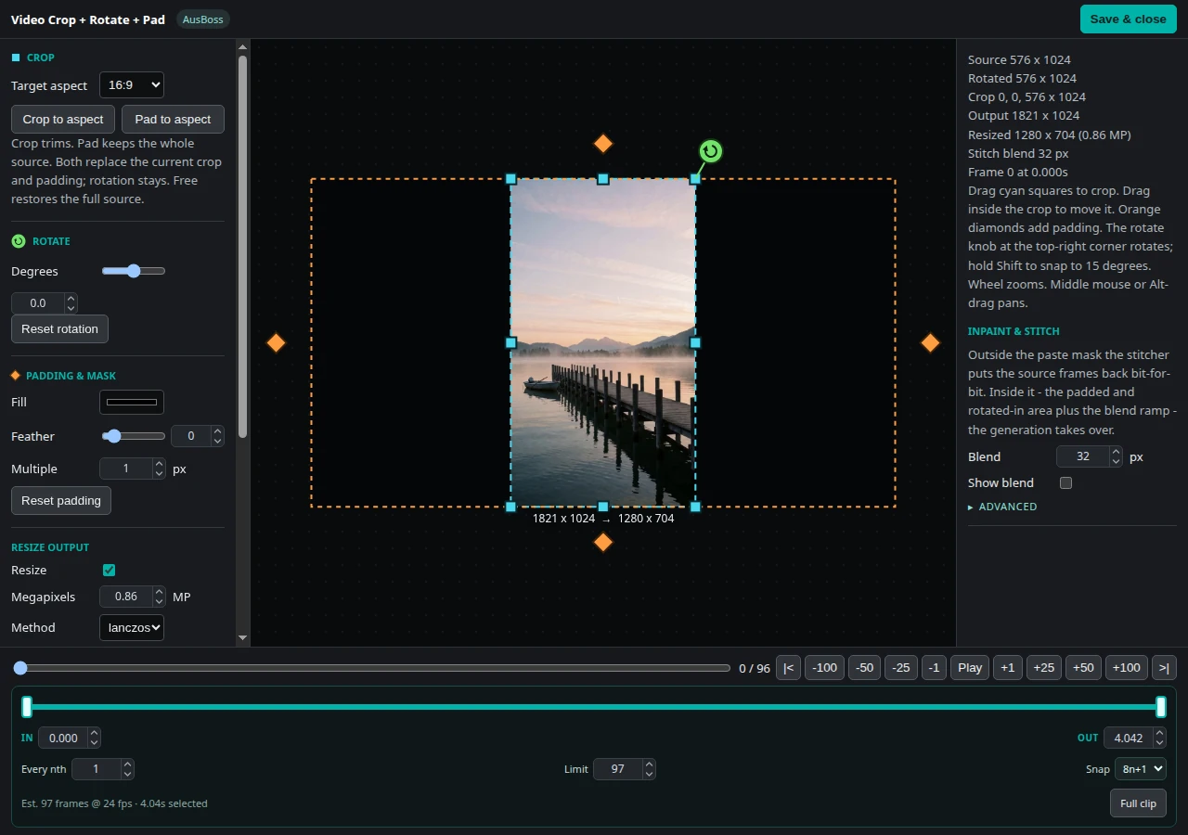
Task: Click the bottom-left cyan crop handle
Action: tap(510, 507)
